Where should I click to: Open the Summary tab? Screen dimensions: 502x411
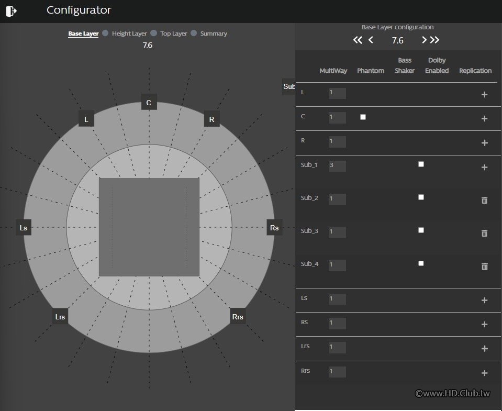[213, 34]
